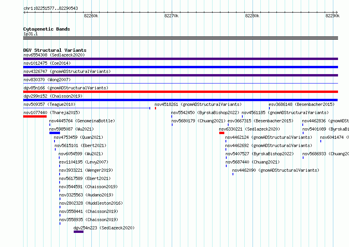Screen dimensions: 349x247
Task: Click the 1p31.1 cytogenetic band bar
Action: (180, 38)
